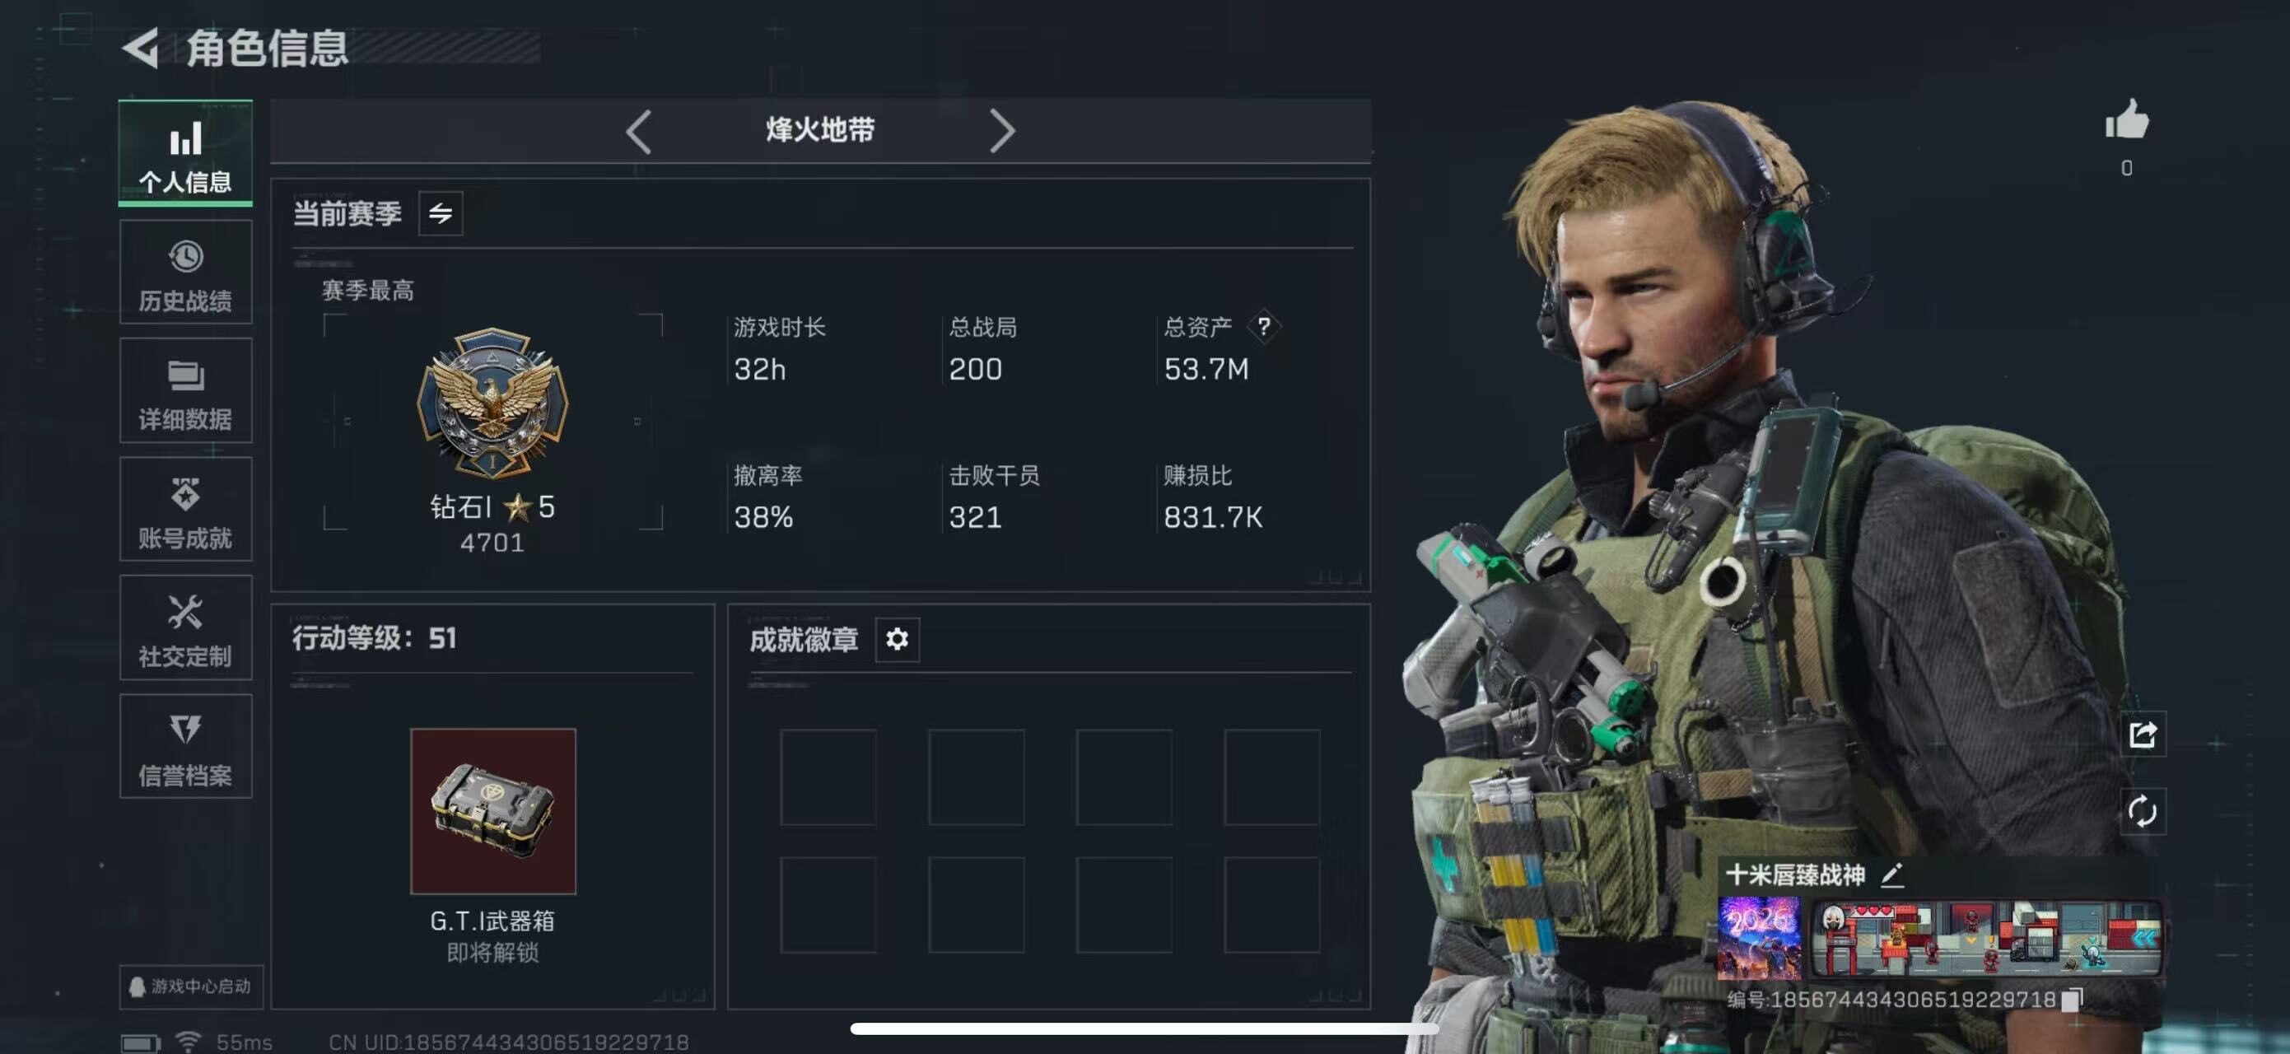
Task: Select the G.T.I武器箱 reward thumbnail
Action: (493, 811)
